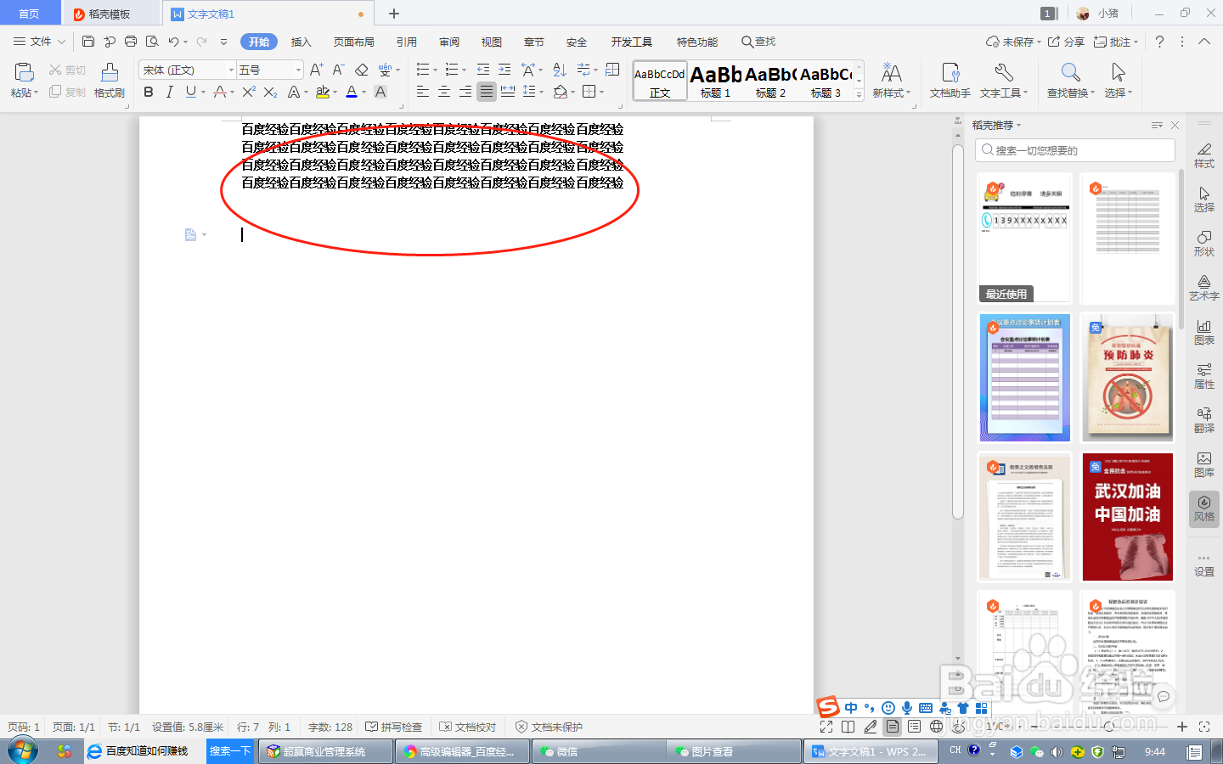Increase font size with A+ icon

point(316,70)
